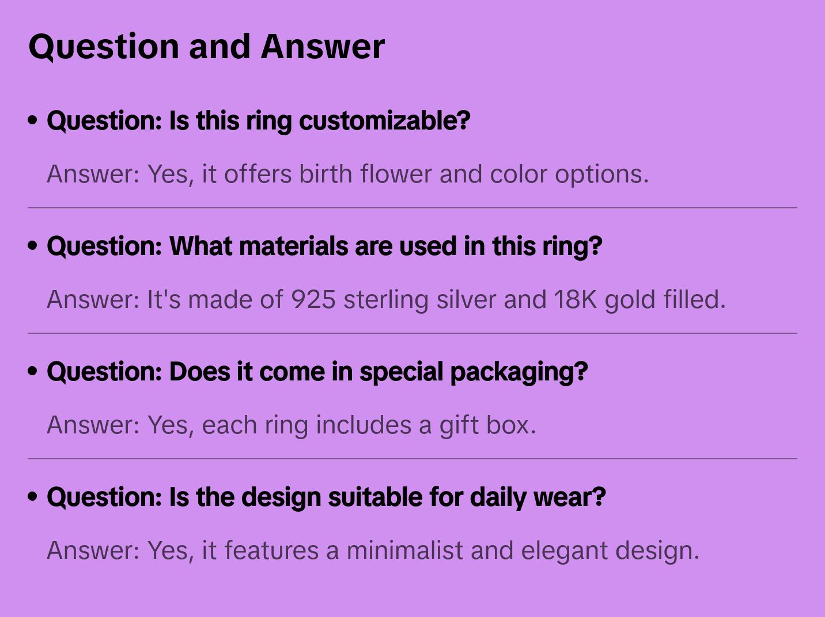Click the divider under the materials answer
825x617 pixels.
pos(412,333)
